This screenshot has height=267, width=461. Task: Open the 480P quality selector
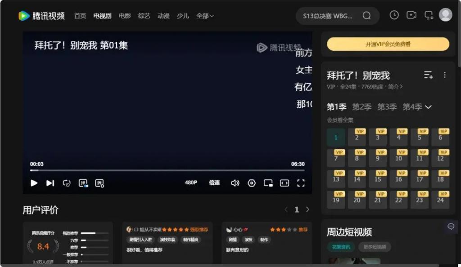coord(191,183)
